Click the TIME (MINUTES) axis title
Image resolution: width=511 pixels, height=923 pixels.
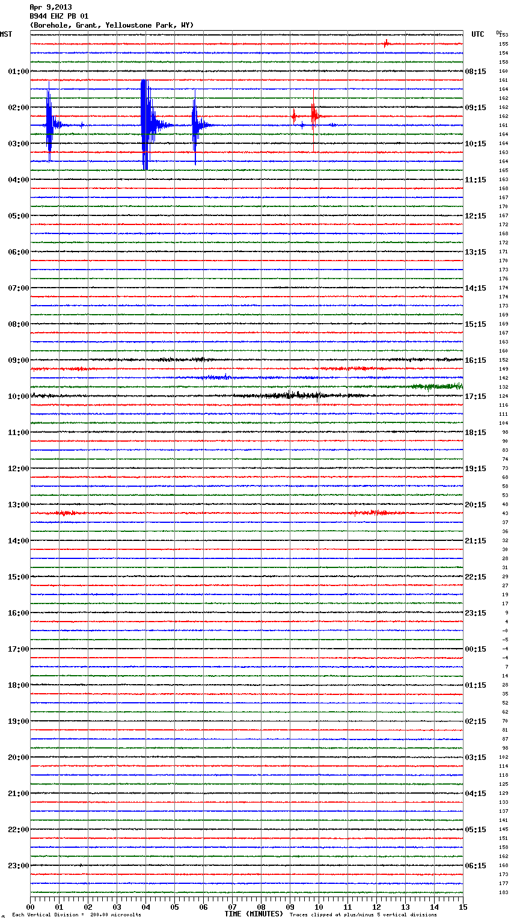pyautogui.click(x=254, y=914)
